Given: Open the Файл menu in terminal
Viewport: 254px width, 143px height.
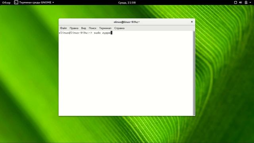Looking at the screenshot, I should click(x=63, y=28).
